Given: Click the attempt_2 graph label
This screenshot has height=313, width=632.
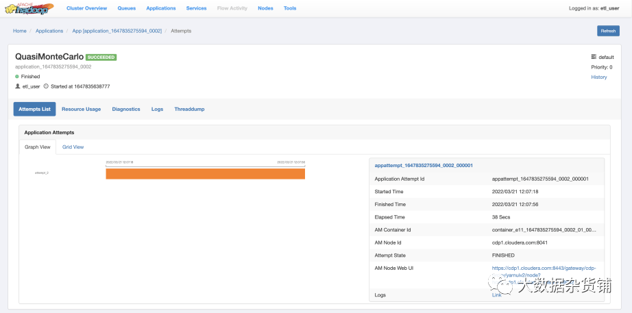Looking at the screenshot, I should pyautogui.click(x=42, y=173).
